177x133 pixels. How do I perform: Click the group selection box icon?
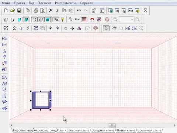pyautogui.click(x=36, y=28)
